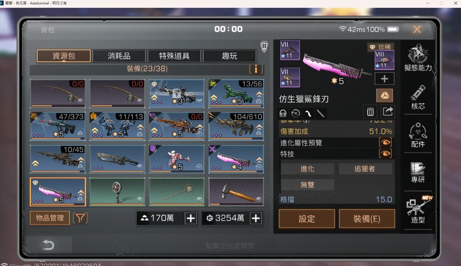Click the share arrow icon
This screenshot has width=461, height=266.
tap(388, 112)
